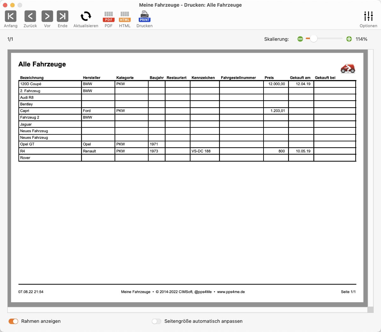Click the 114% scaling value
Viewport: 381px width, 332px height.
click(x=361, y=39)
